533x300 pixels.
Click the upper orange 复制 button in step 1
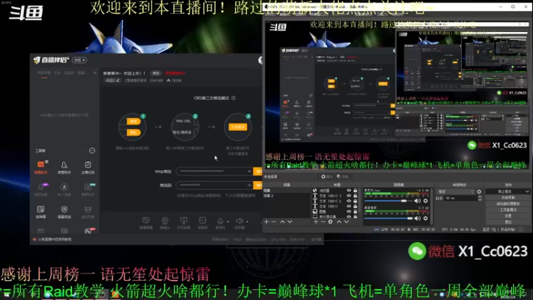133,121
